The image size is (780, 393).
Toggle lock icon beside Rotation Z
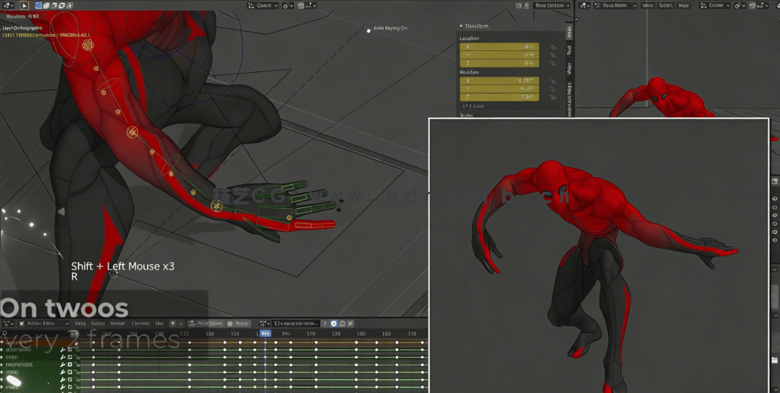click(552, 97)
